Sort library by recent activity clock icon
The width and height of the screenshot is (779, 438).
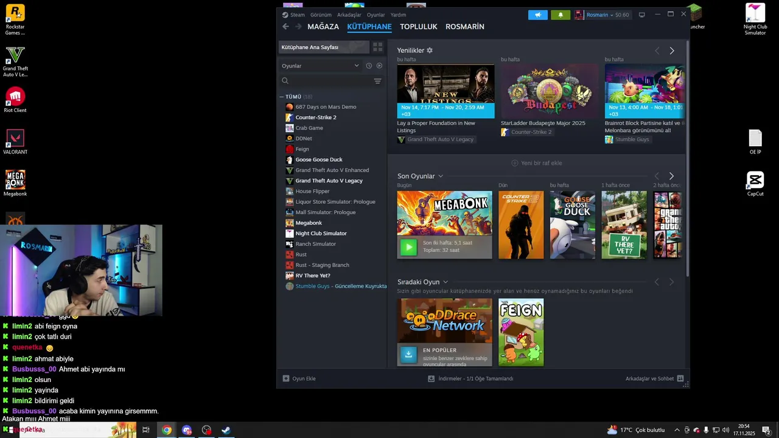tap(369, 66)
